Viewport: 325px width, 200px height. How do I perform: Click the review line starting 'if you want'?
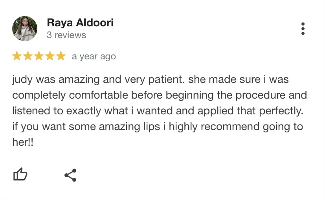(158, 127)
